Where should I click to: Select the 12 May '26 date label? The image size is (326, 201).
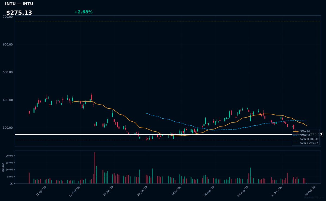click(x=75, y=191)
